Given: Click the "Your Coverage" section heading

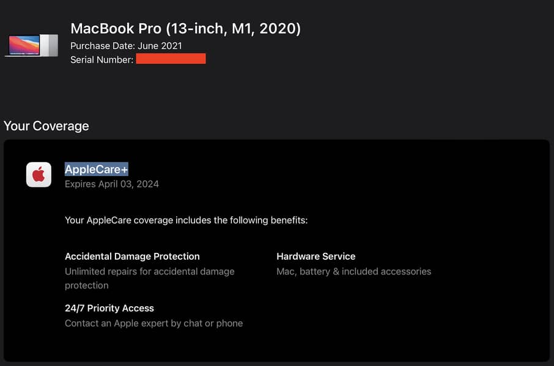Looking at the screenshot, I should (x=46, y=126).
